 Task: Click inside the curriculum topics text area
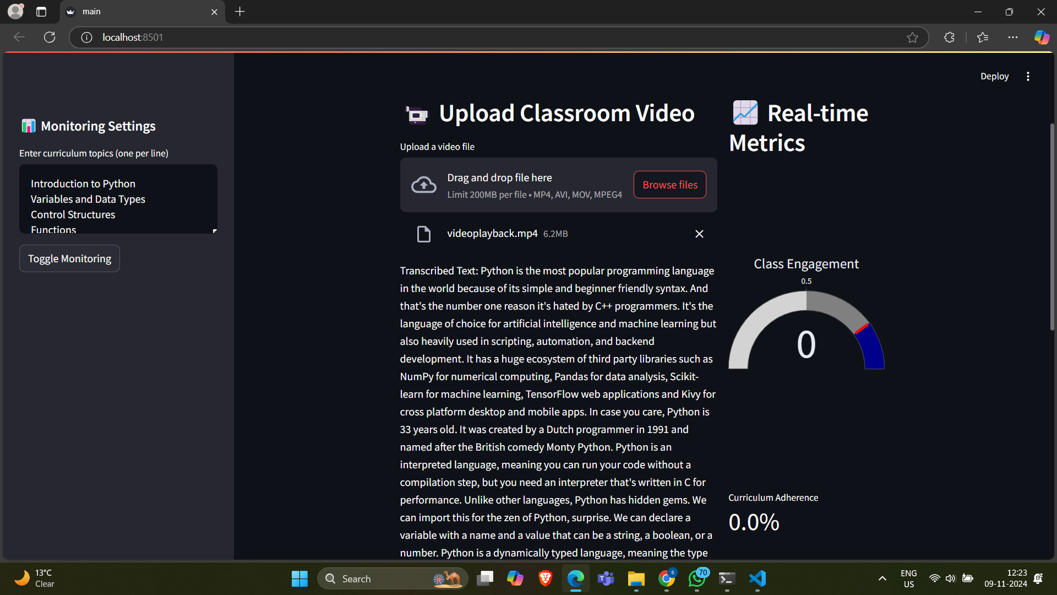pos(118,199)
